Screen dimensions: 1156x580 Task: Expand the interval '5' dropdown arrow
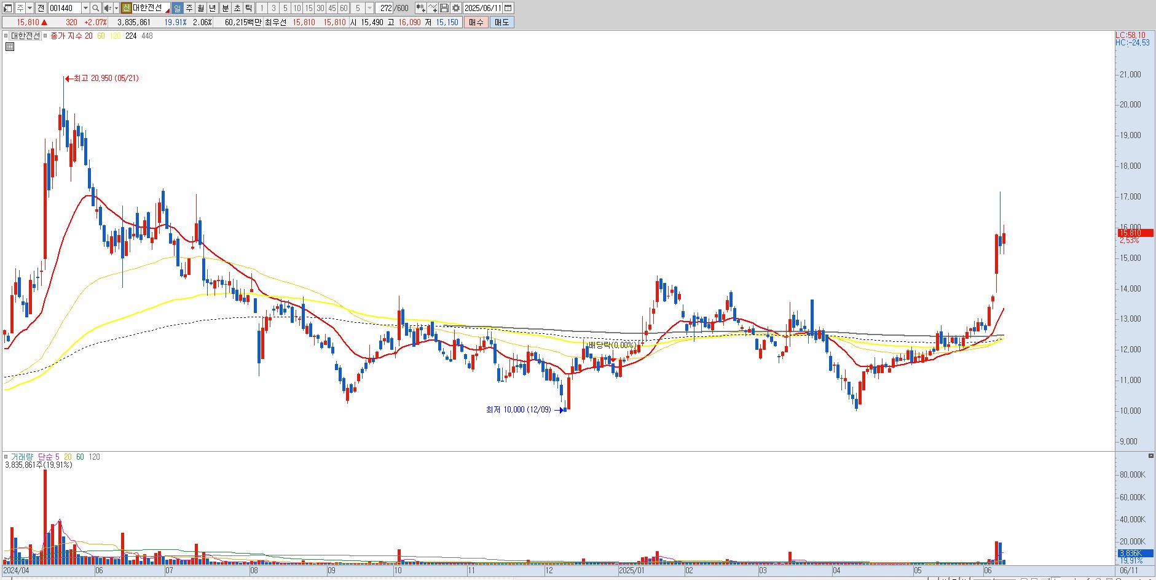coord(369,8)
